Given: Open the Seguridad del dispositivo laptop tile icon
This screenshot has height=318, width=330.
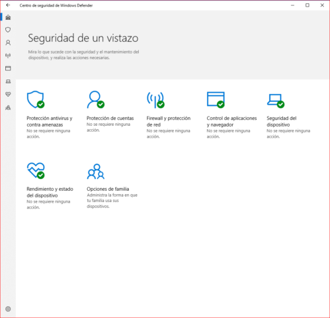Looking at the screenshot, I should 276,101.
